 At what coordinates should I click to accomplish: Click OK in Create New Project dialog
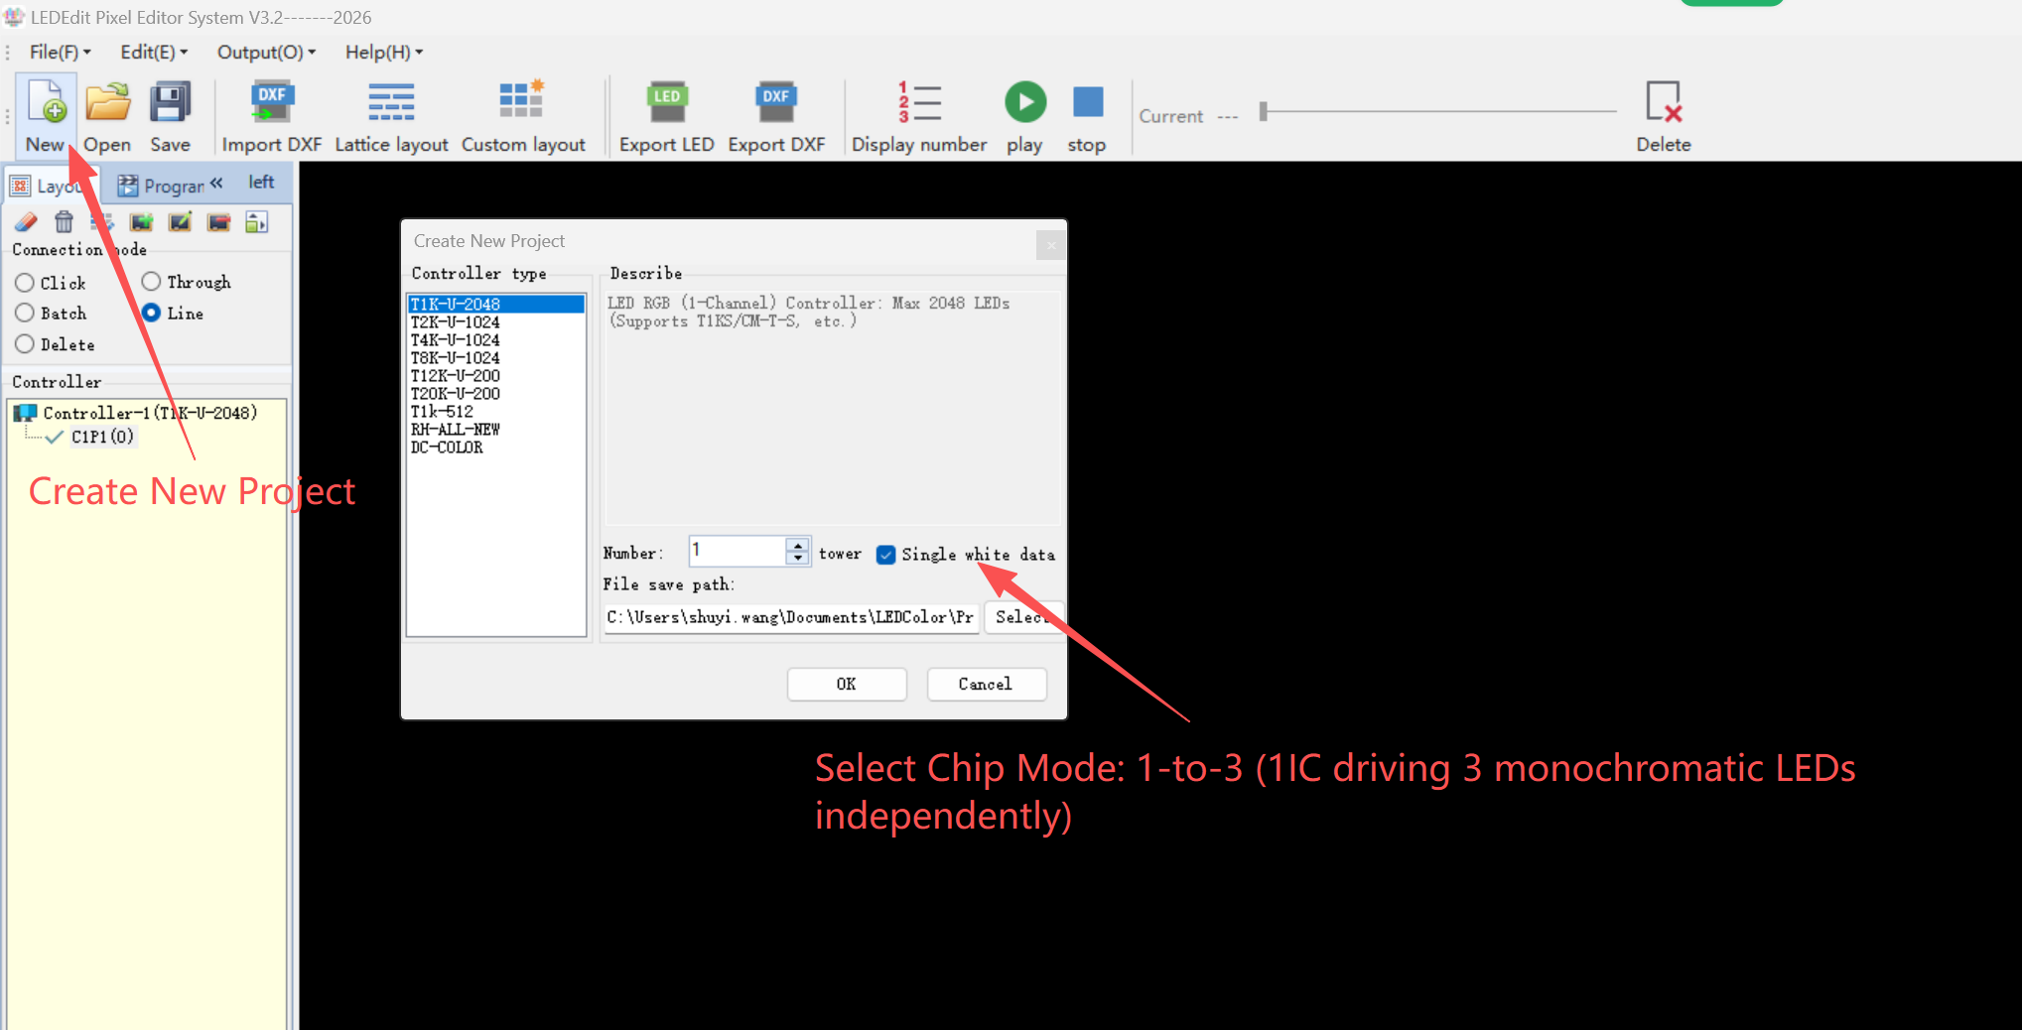846,684
